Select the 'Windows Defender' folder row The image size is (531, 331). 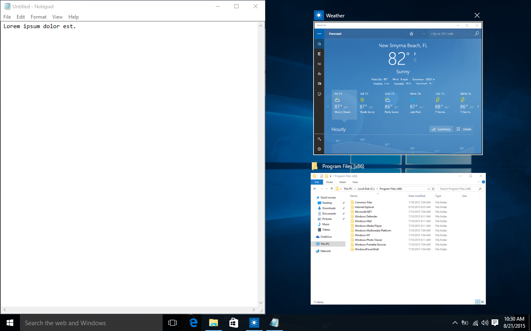[x=399, y=216]
